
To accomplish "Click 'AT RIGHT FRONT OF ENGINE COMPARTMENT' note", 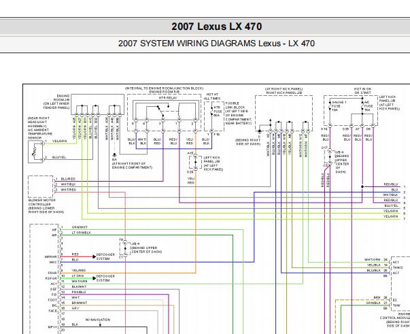I will click(132, 165).
